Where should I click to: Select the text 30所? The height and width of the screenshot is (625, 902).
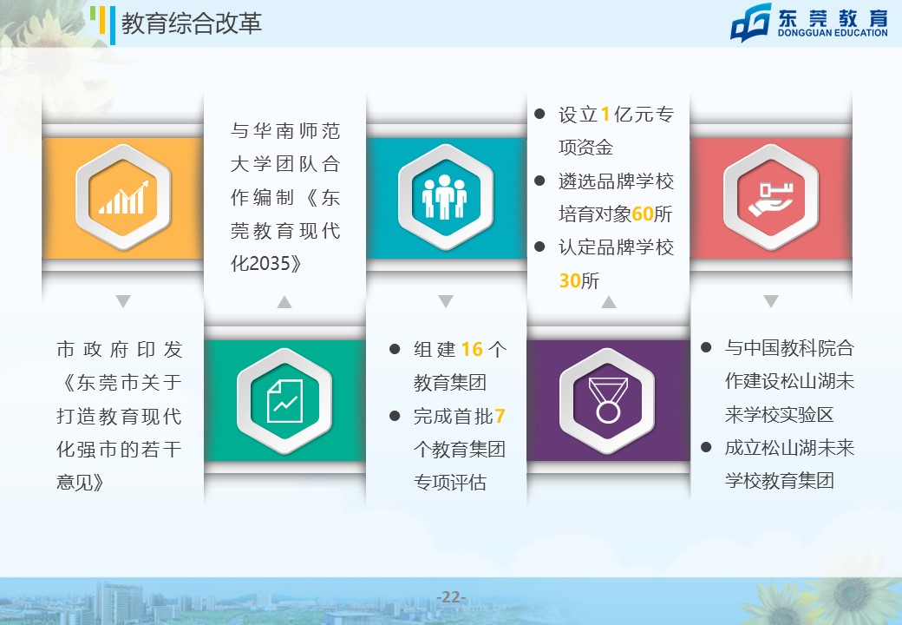(x=578, y=281)
